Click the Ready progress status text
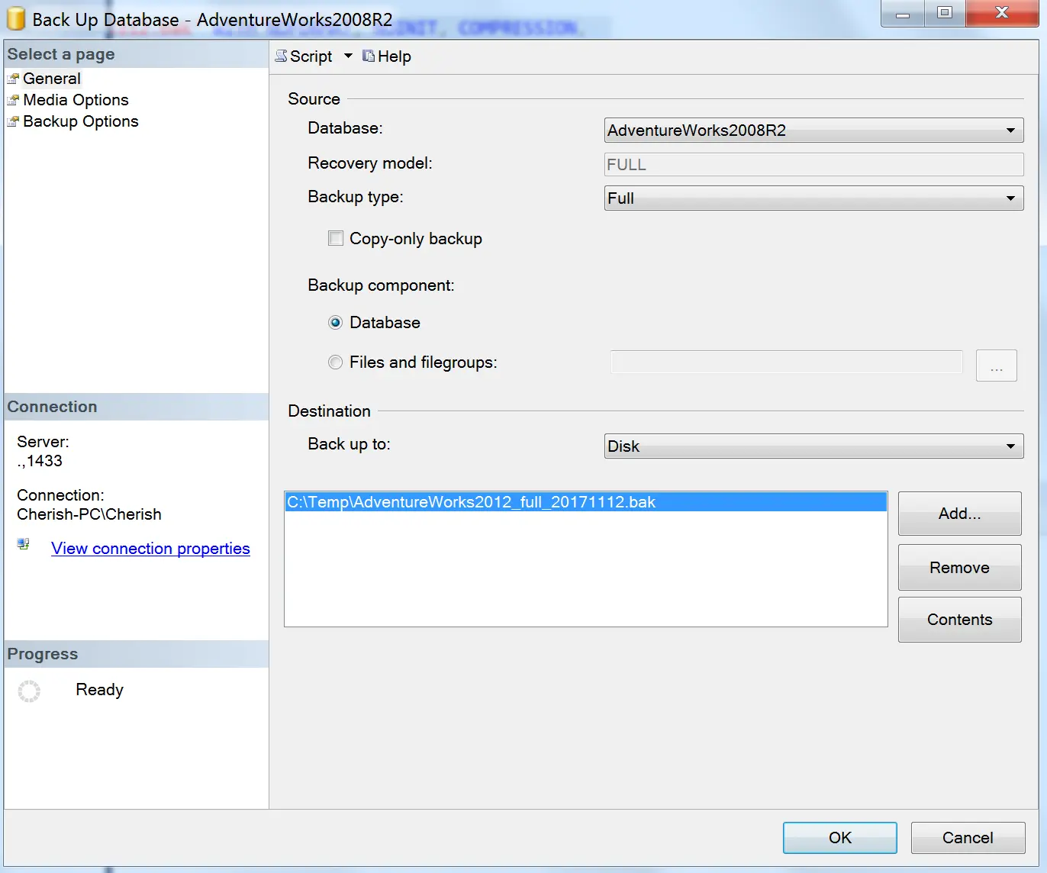1047x873 pixels. tap(99, 690)
